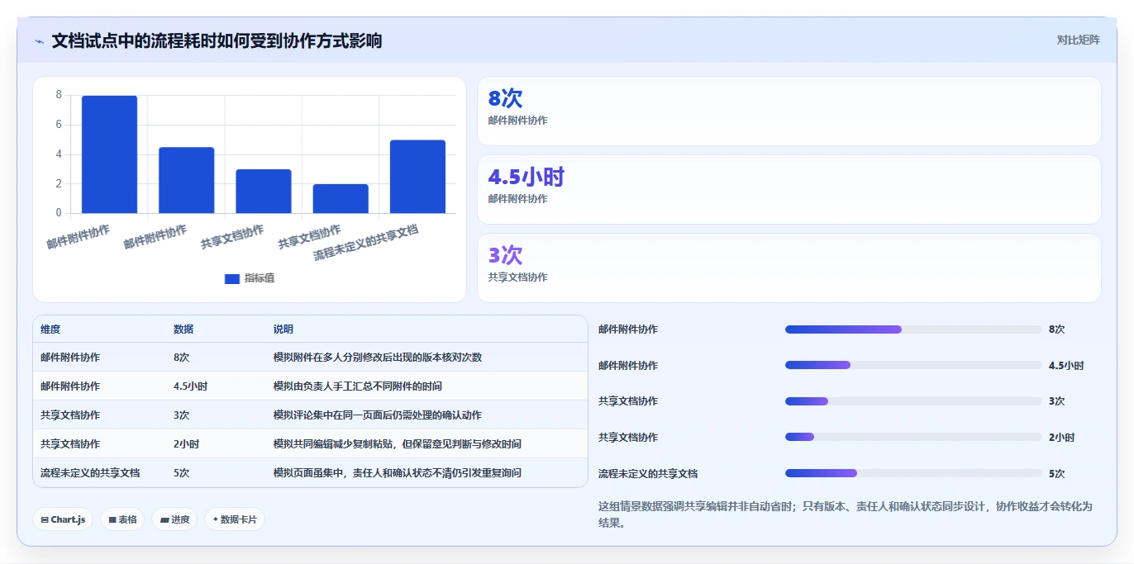1134x564 pixels.
Task: Click the lightning icon beside the page title
Action: (39, 41)
